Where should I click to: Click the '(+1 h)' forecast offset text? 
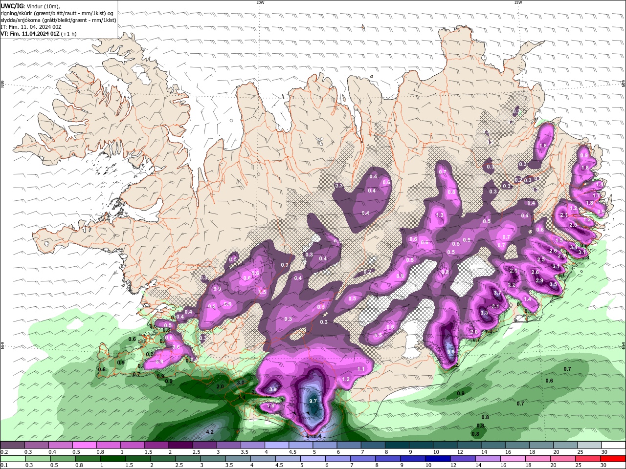pyautogui.click(x=68, y=34)
